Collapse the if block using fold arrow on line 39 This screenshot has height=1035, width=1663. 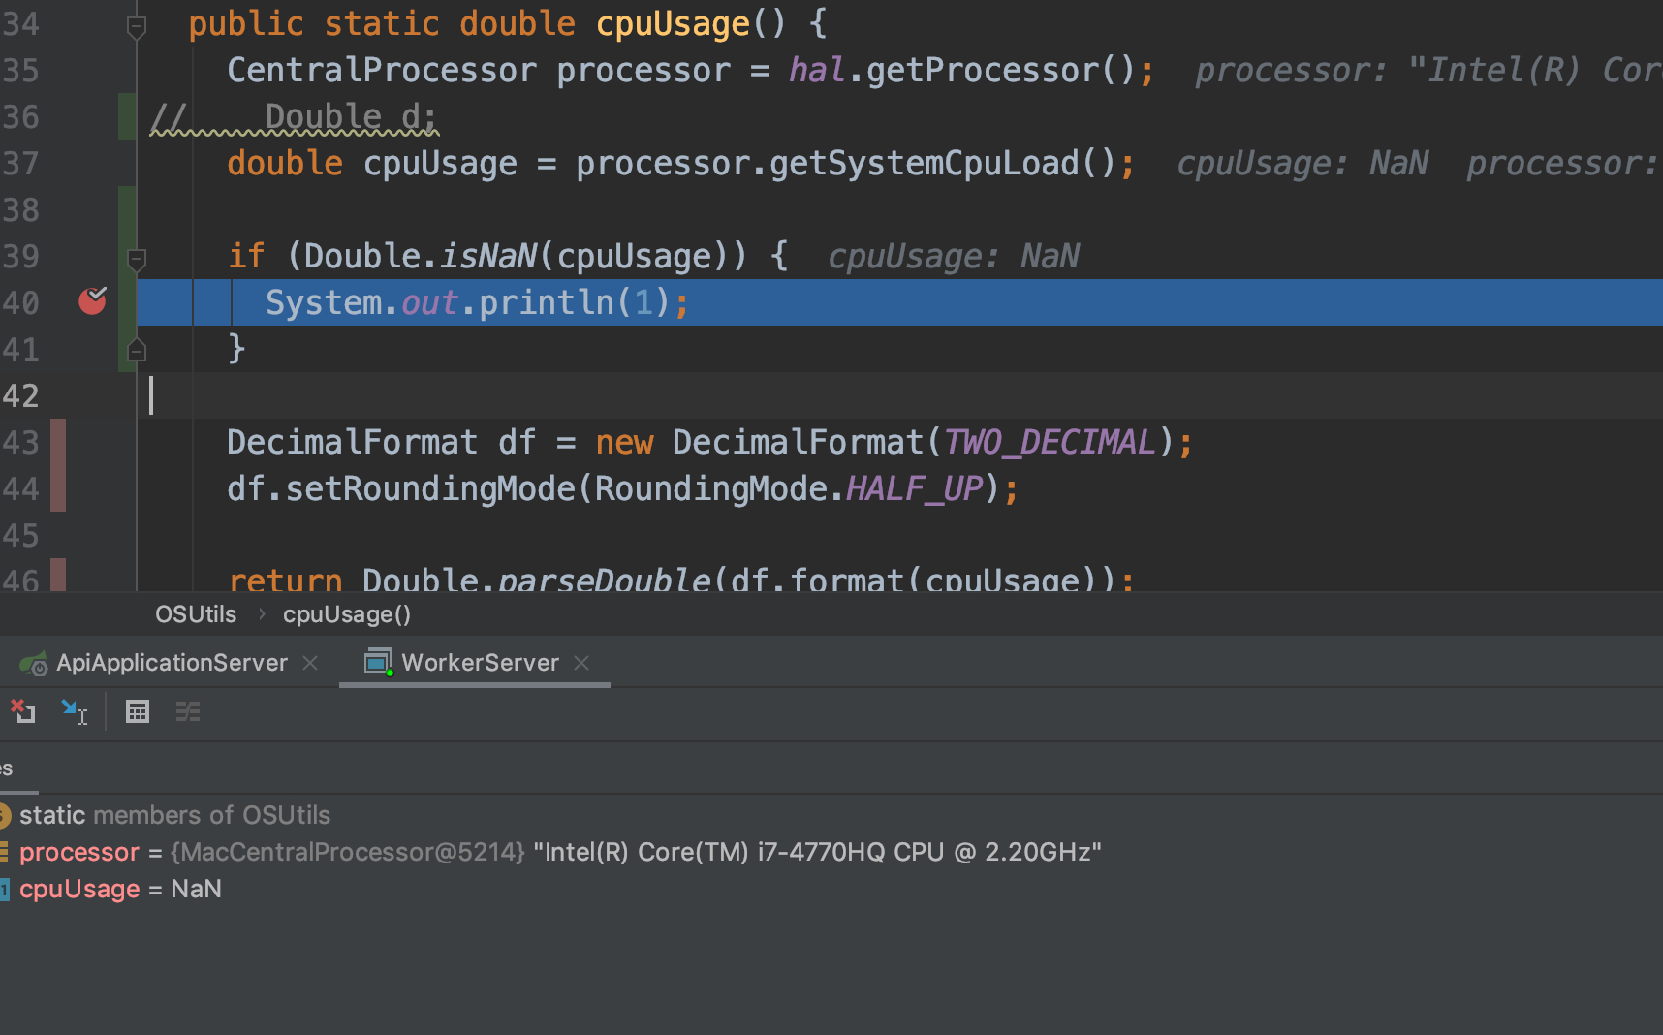click(137, 259)
